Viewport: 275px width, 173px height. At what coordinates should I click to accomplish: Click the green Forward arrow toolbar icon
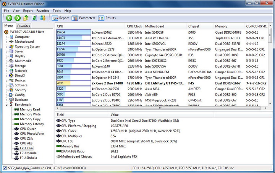(x=17, y=18)
